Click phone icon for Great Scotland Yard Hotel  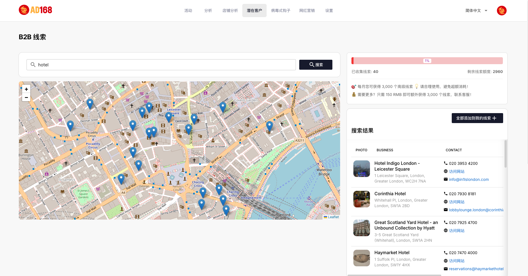click(x=445, y=222)
